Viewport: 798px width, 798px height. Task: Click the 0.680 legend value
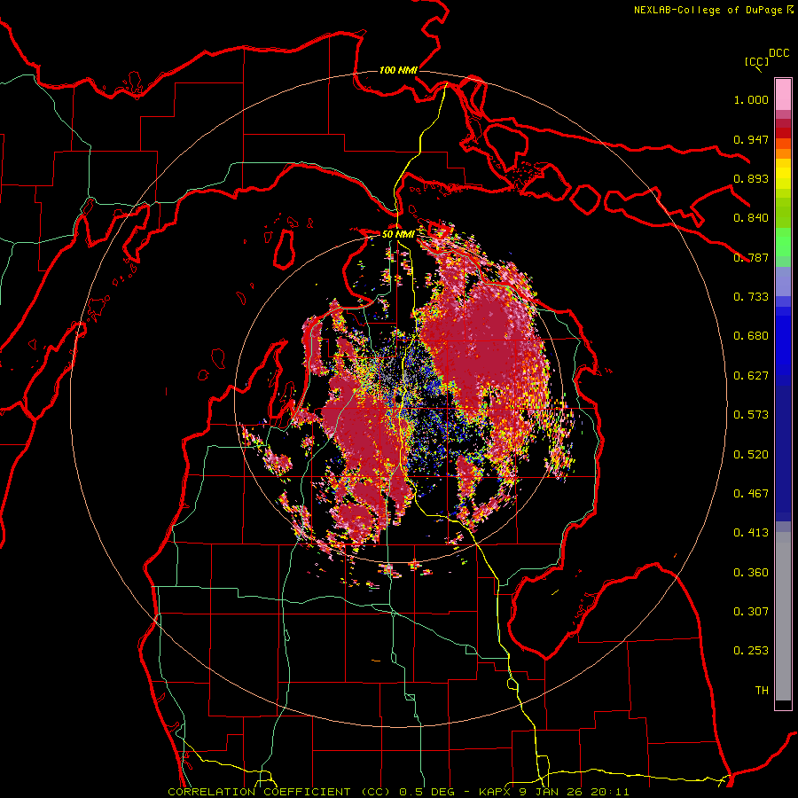[751, 336]
